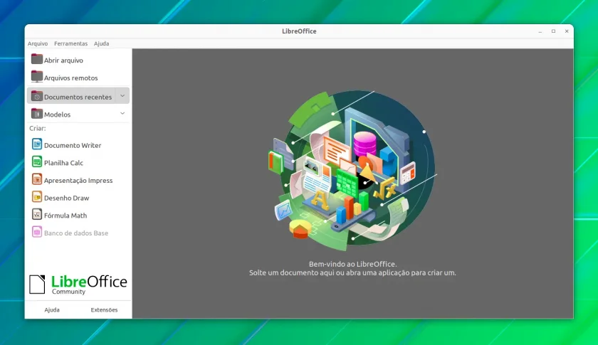The width and height of the screenshot is (598, 345).
Task: Click Modelos label
Action: pyautogui.click(x=57, y=115)
